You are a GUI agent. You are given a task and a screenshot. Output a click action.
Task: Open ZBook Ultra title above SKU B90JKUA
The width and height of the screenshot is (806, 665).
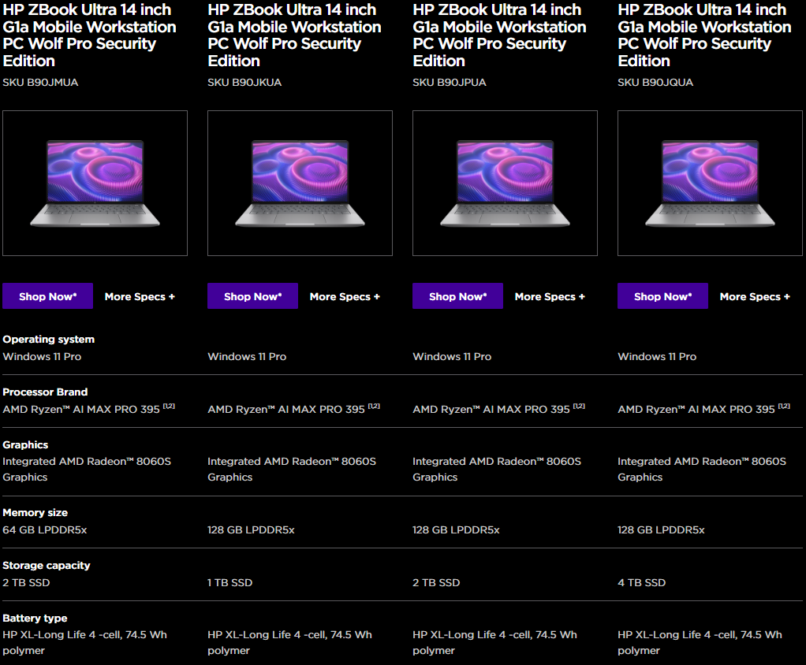point(294,35)
